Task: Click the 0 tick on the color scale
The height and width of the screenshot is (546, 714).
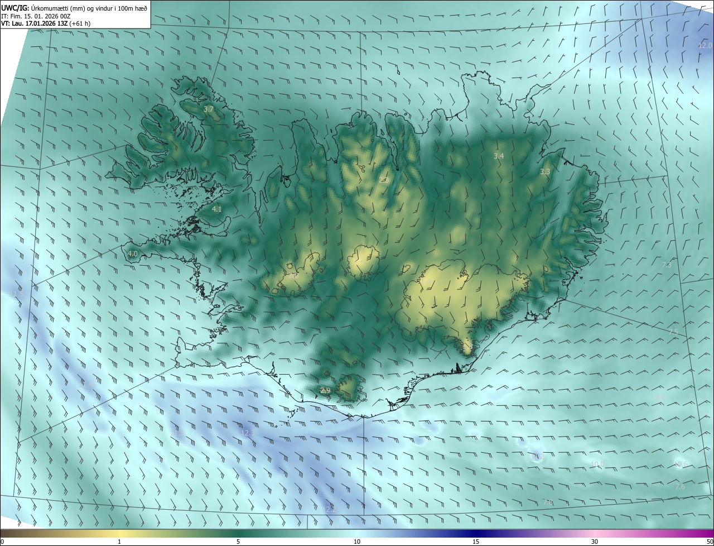Action: tap(2, 542)
